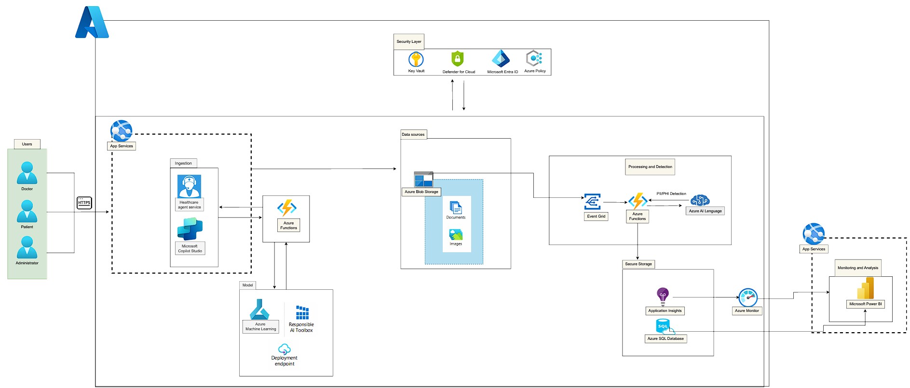Screen dimensions: 910x388
Task: Click the Azure AI Language brain icon
Action: click(x=700, y=200)
